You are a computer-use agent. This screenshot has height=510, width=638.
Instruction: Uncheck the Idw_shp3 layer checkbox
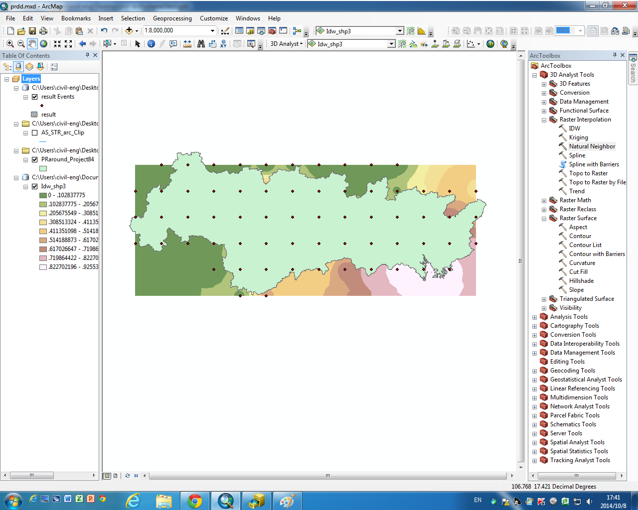coord(34,187)
